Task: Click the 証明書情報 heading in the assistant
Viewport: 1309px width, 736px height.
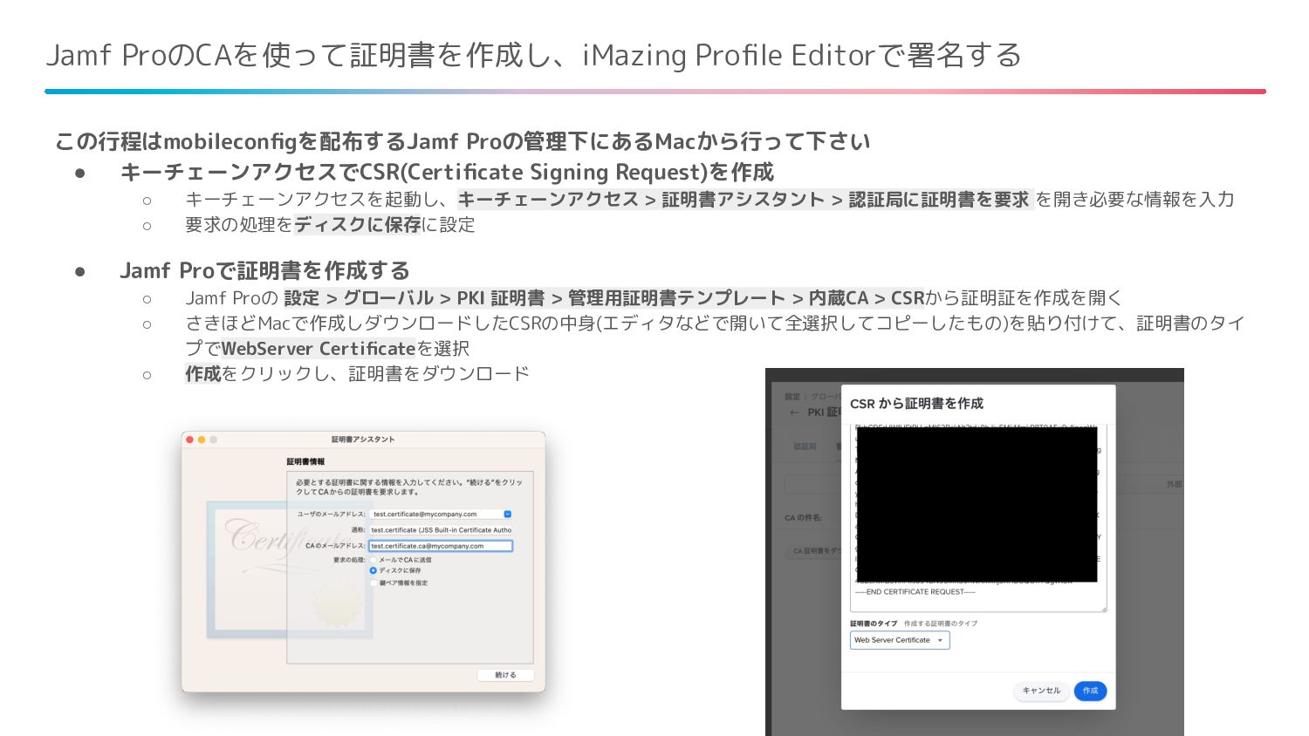Action: [x=305, y=461]
